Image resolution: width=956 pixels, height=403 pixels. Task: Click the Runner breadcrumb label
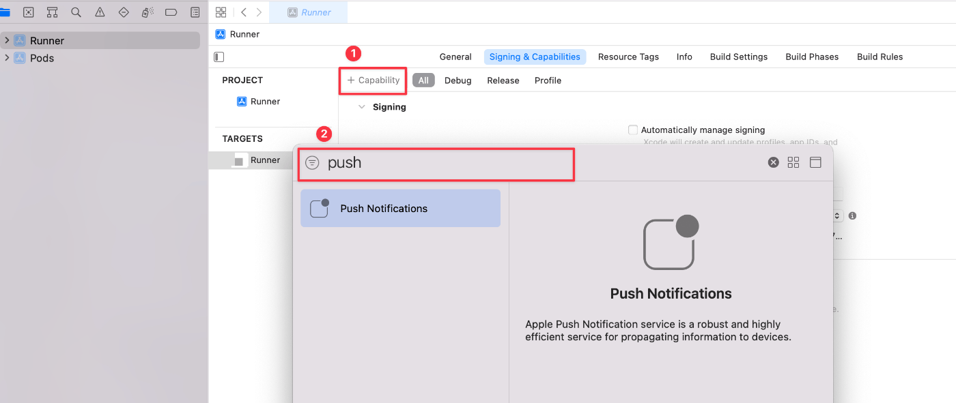click(244, 34)
